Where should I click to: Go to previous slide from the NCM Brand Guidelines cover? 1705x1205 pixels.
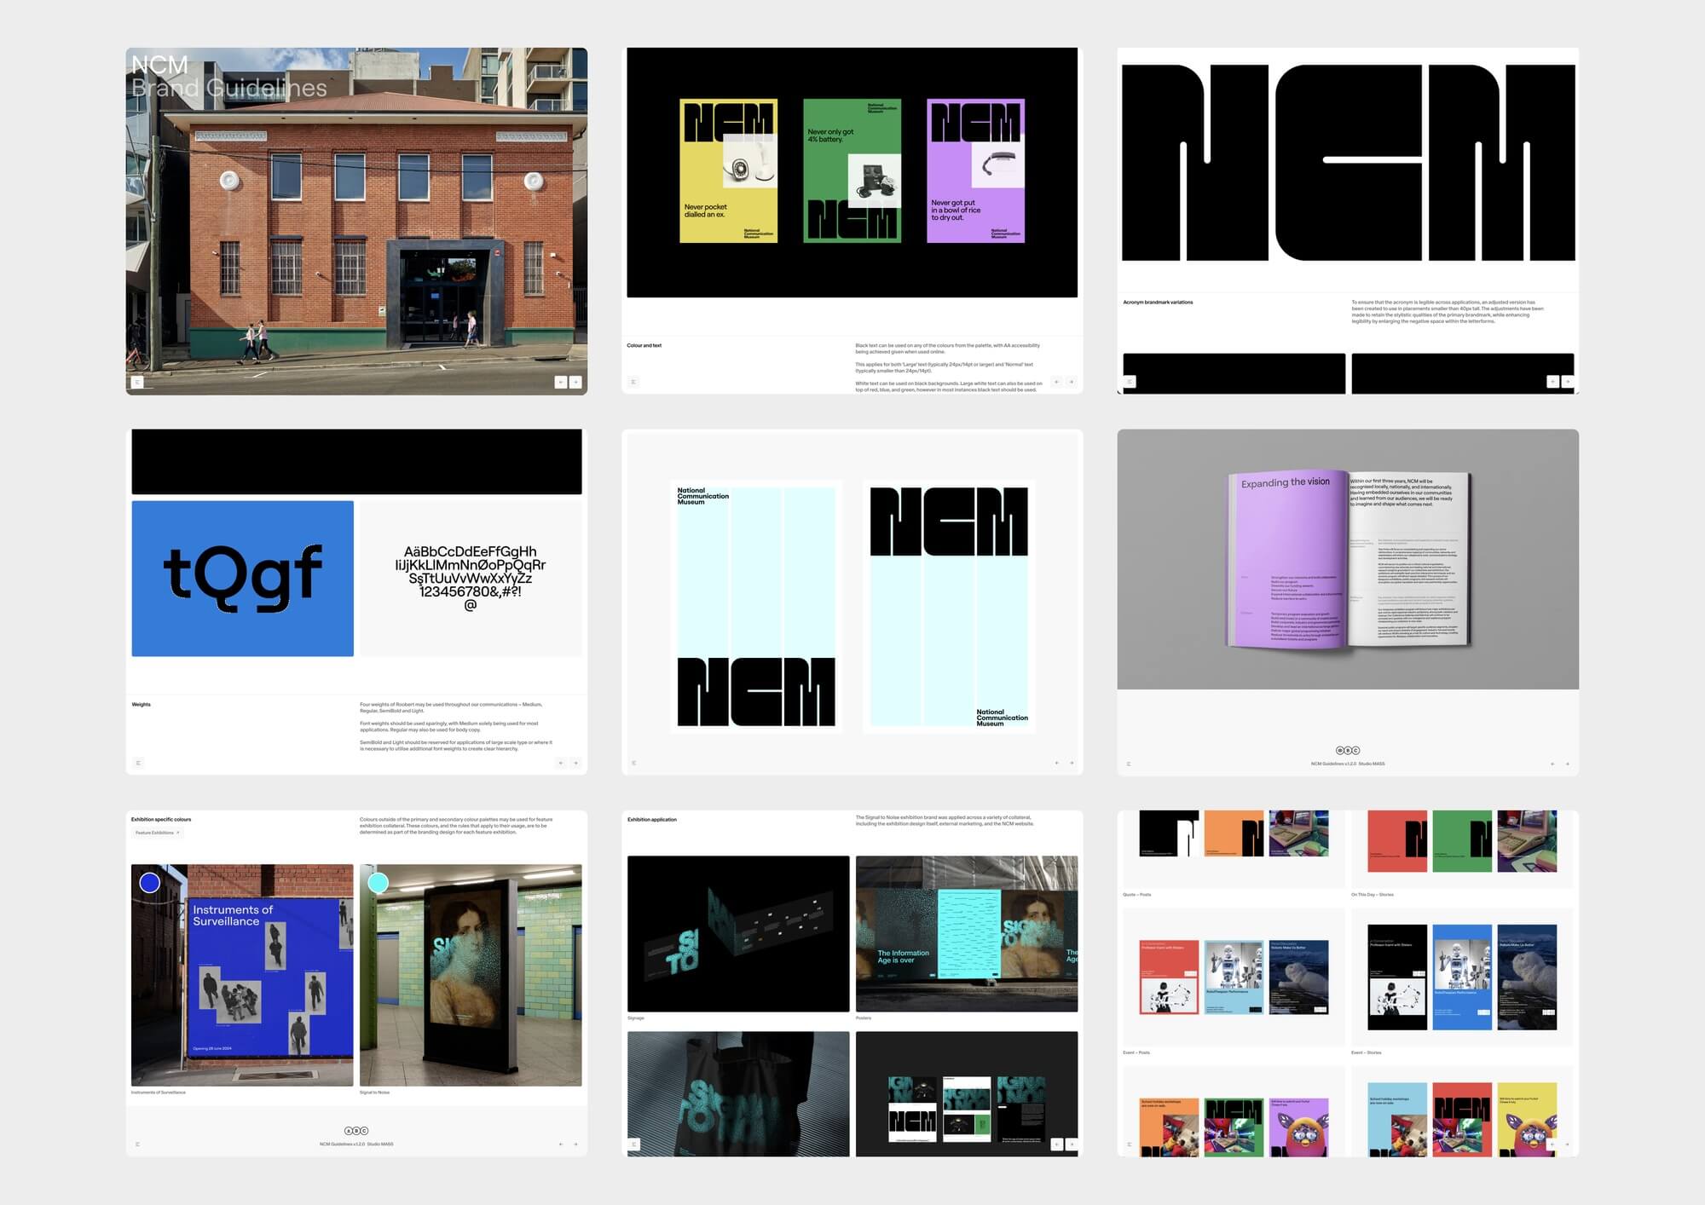561,382
